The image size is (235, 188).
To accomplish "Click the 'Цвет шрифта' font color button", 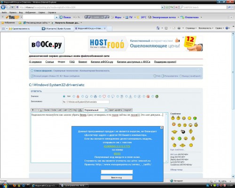I will click(x=116, y=110).
